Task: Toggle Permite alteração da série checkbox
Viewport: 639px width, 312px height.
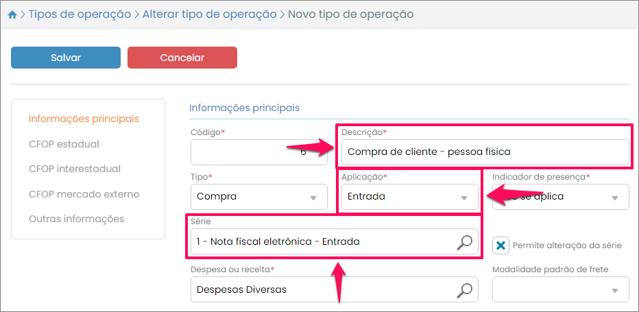Action: pos(501,245)
